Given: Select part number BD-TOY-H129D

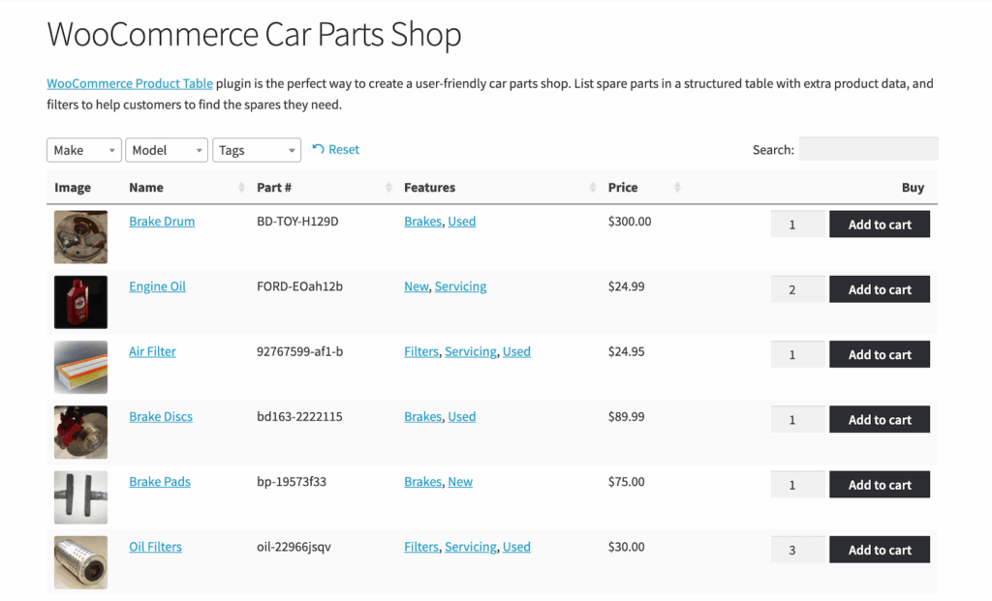Looking at the screenshot, I should pyautogui.click(x=297, y=222).
